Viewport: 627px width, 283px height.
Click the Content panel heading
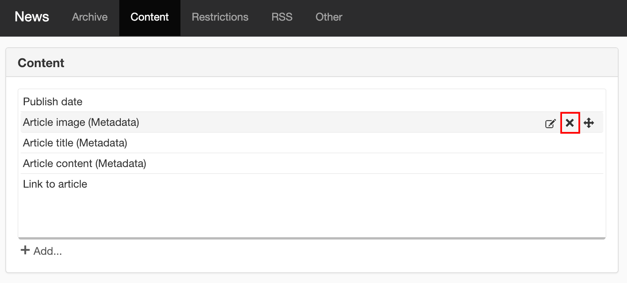[41, 63]
